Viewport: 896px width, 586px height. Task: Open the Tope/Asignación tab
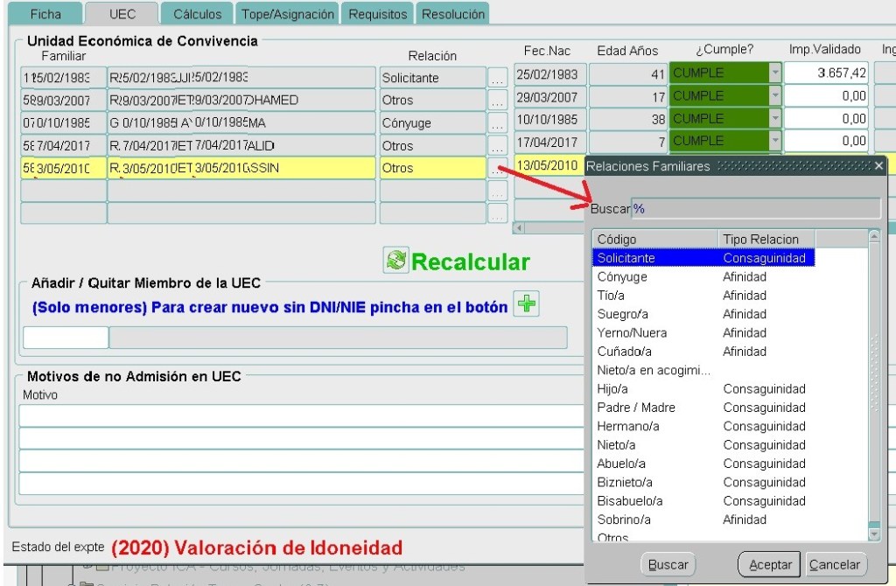(288, 14)
